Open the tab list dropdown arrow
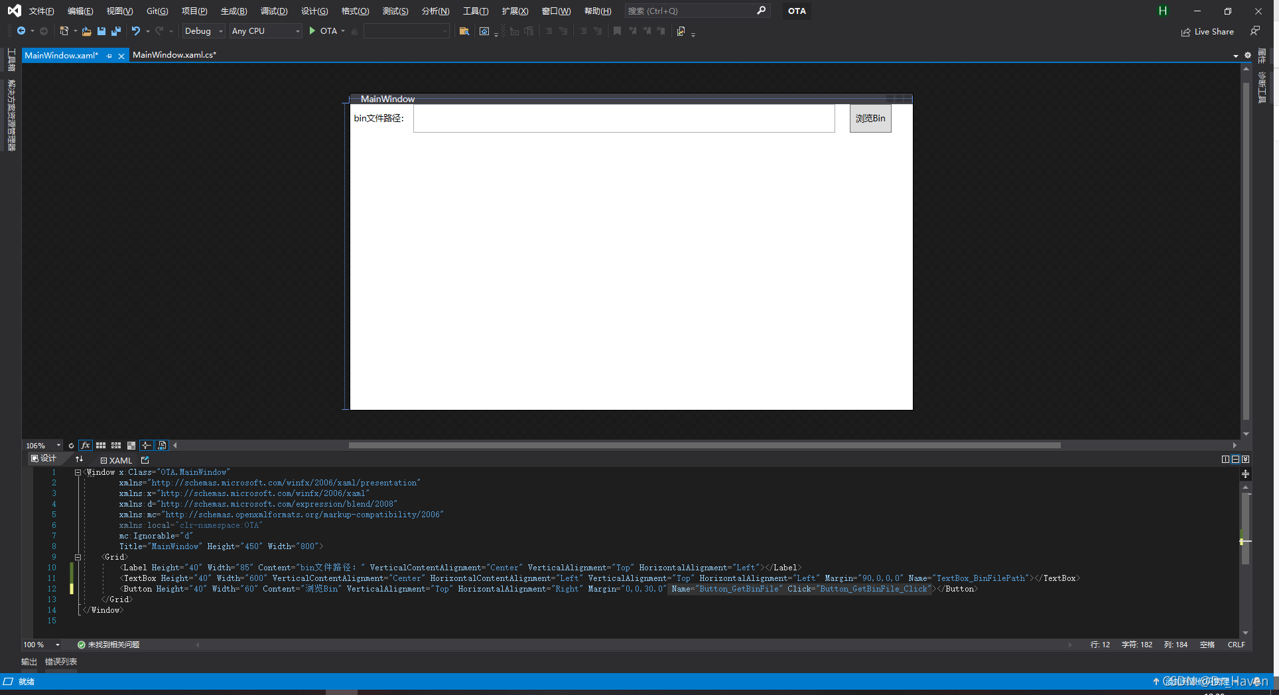 click(x=1236, y=56)
